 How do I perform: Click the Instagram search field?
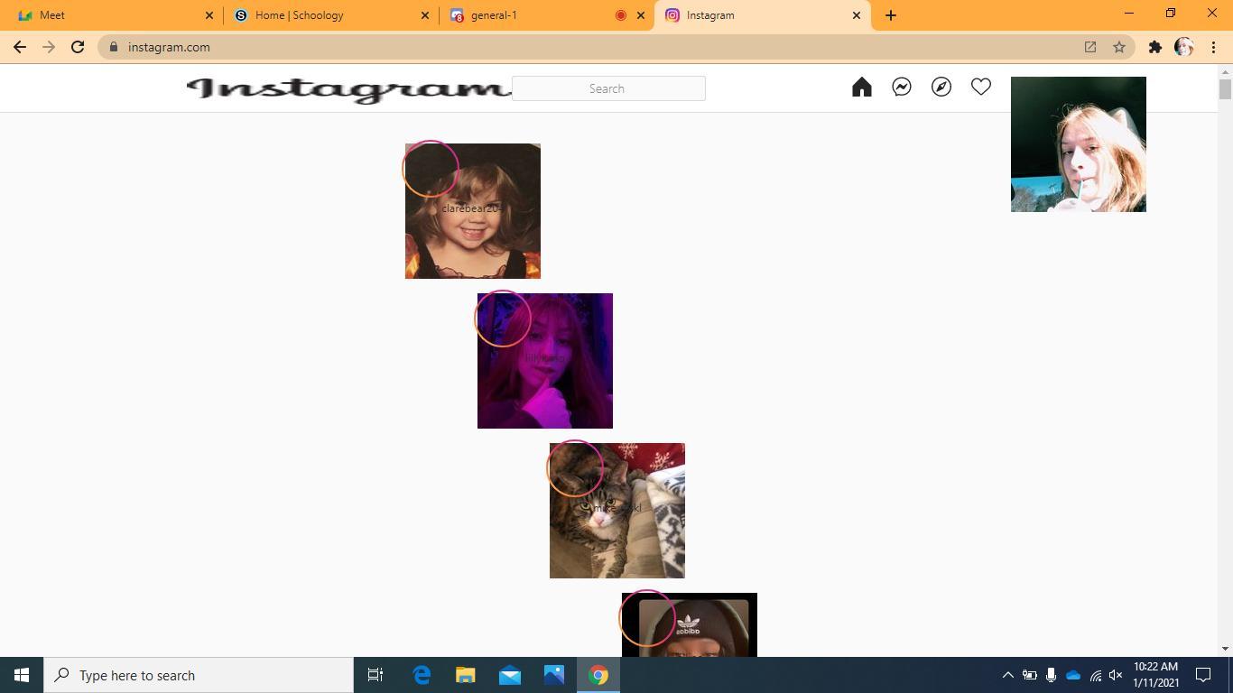[608, 88]
